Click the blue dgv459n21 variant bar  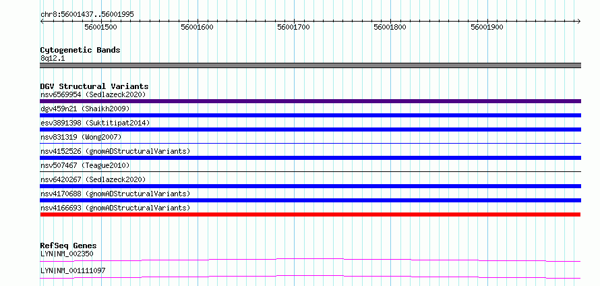pos(310,115)
